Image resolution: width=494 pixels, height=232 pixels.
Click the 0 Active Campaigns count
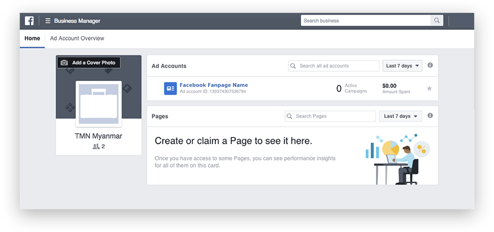coord(339,89)
